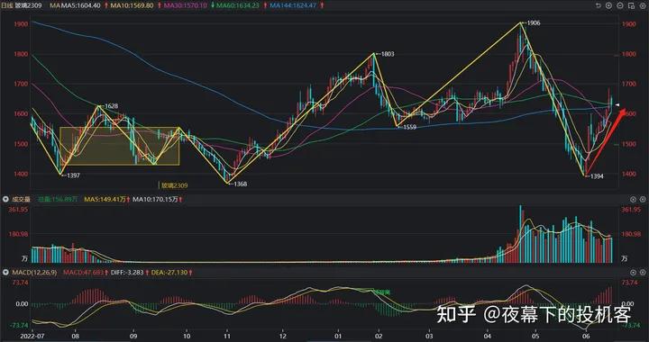
Task: Click the circular icon left of volume panel close
Action: (633, 199)
